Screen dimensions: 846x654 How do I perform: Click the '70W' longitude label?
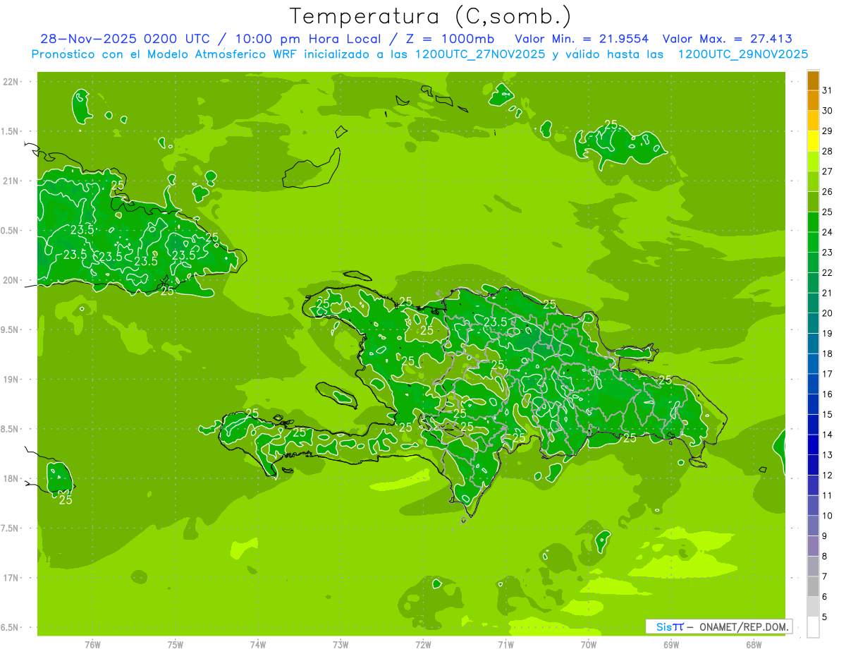589,644
